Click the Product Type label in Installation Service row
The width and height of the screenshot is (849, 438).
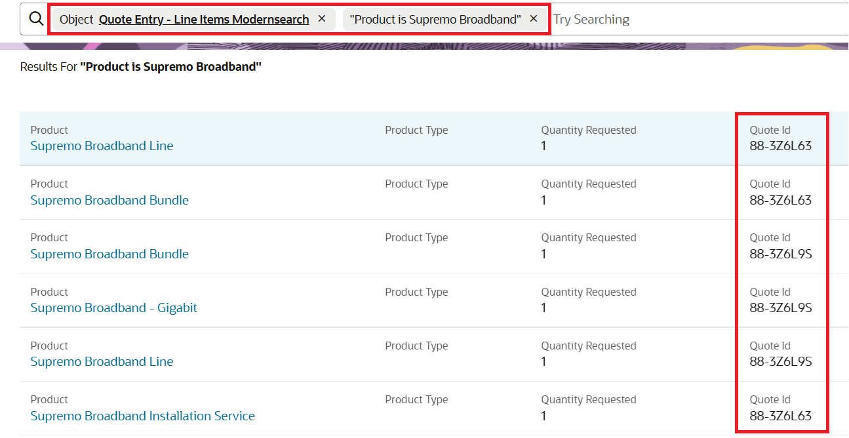[416, 399]
